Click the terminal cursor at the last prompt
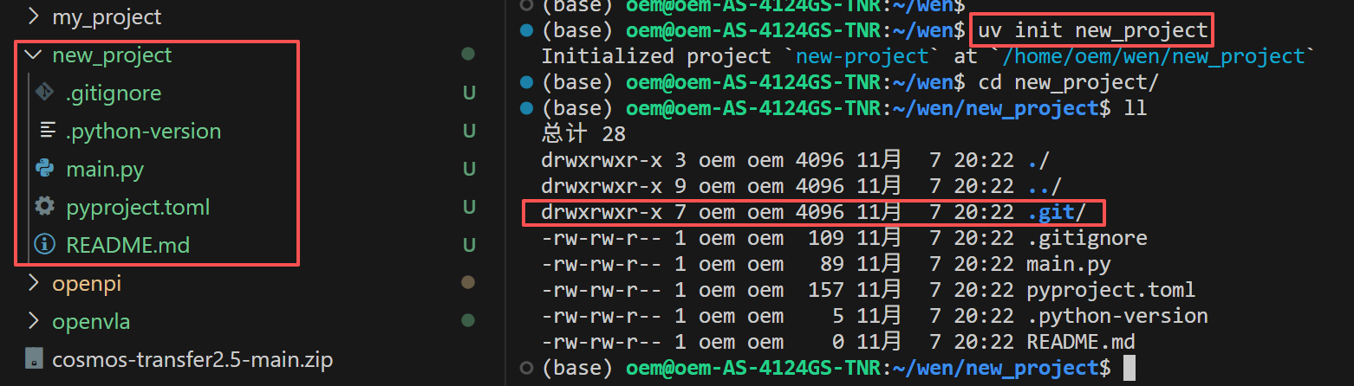1354x386 pixels. coord(1129,369)
